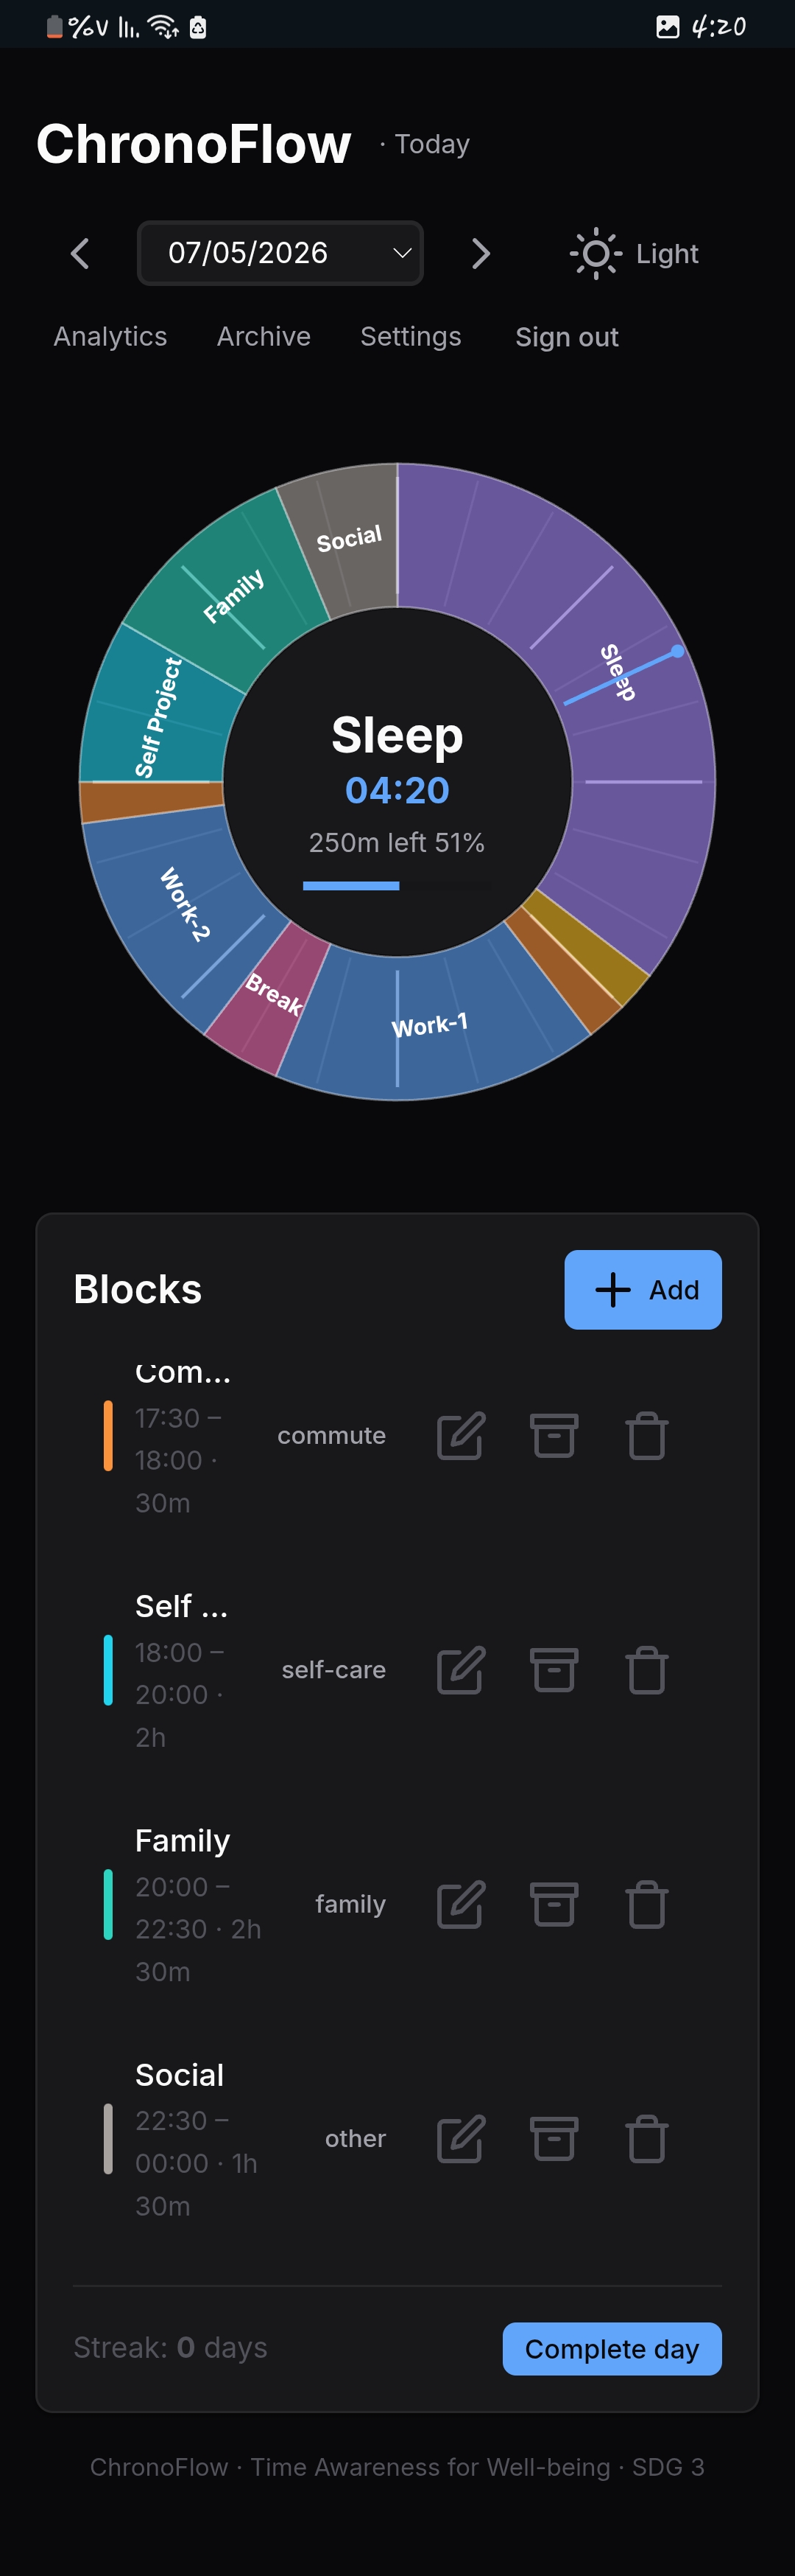Open the Analytics tab
The height and width of the screenshot is (2576, 795).
[110, 337]
